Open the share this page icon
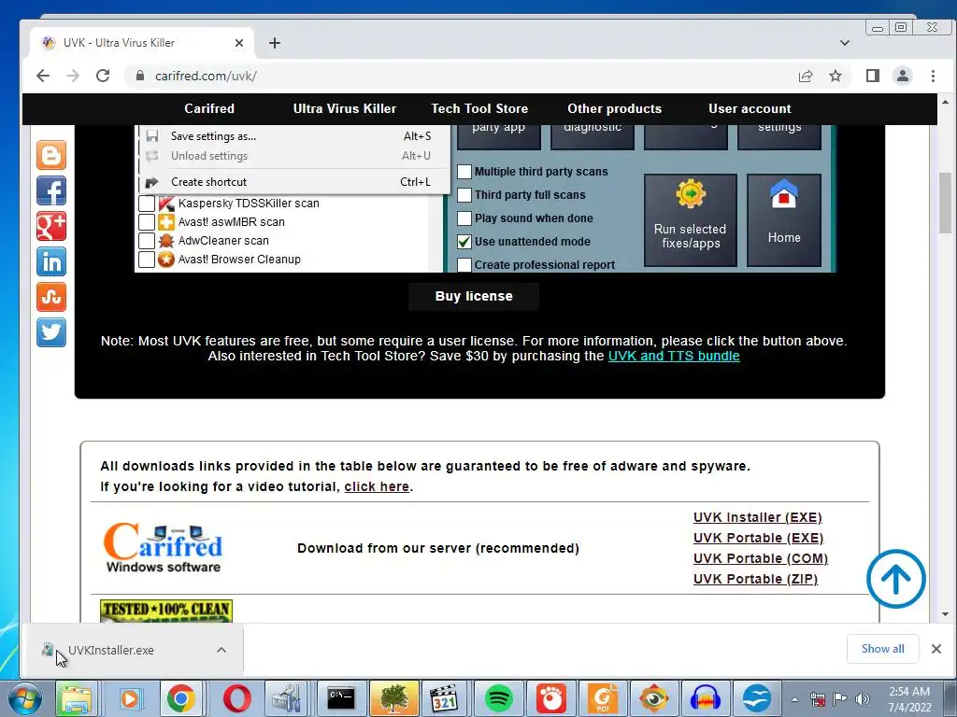Image resolution: width=957 pixels, height=717 pixels. tap(806, 76)
